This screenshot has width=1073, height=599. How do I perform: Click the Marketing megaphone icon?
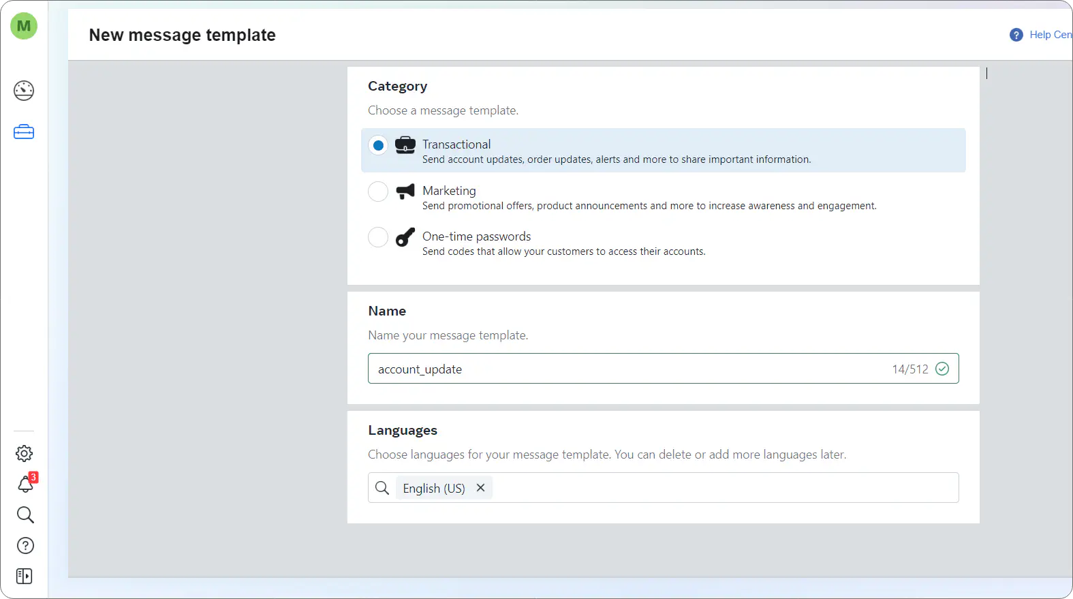[405, 191]
